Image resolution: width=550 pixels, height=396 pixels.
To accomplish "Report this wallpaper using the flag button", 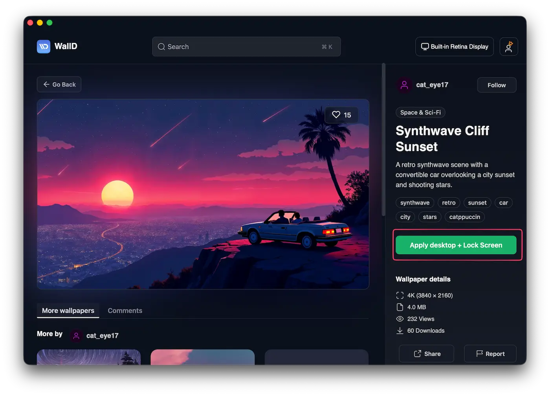I will tap(490, 354).
